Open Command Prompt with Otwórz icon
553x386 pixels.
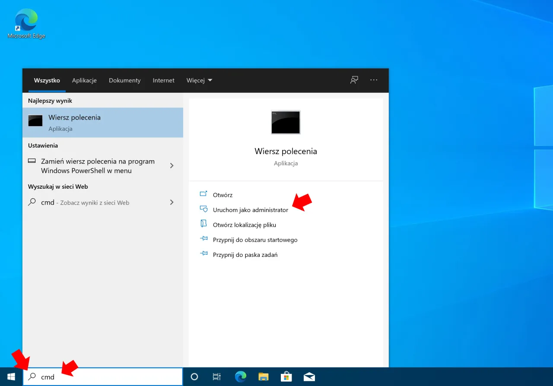(203, 194)
